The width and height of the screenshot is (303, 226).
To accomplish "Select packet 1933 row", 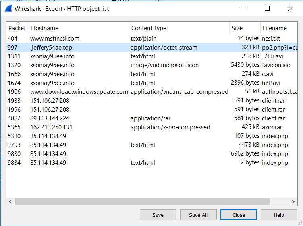I will tap(152, 101).
